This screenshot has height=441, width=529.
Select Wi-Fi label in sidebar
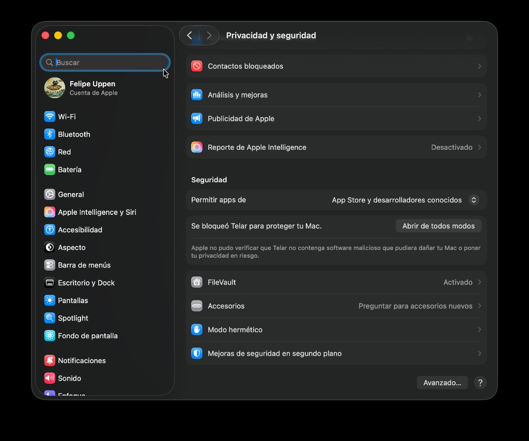67,117
